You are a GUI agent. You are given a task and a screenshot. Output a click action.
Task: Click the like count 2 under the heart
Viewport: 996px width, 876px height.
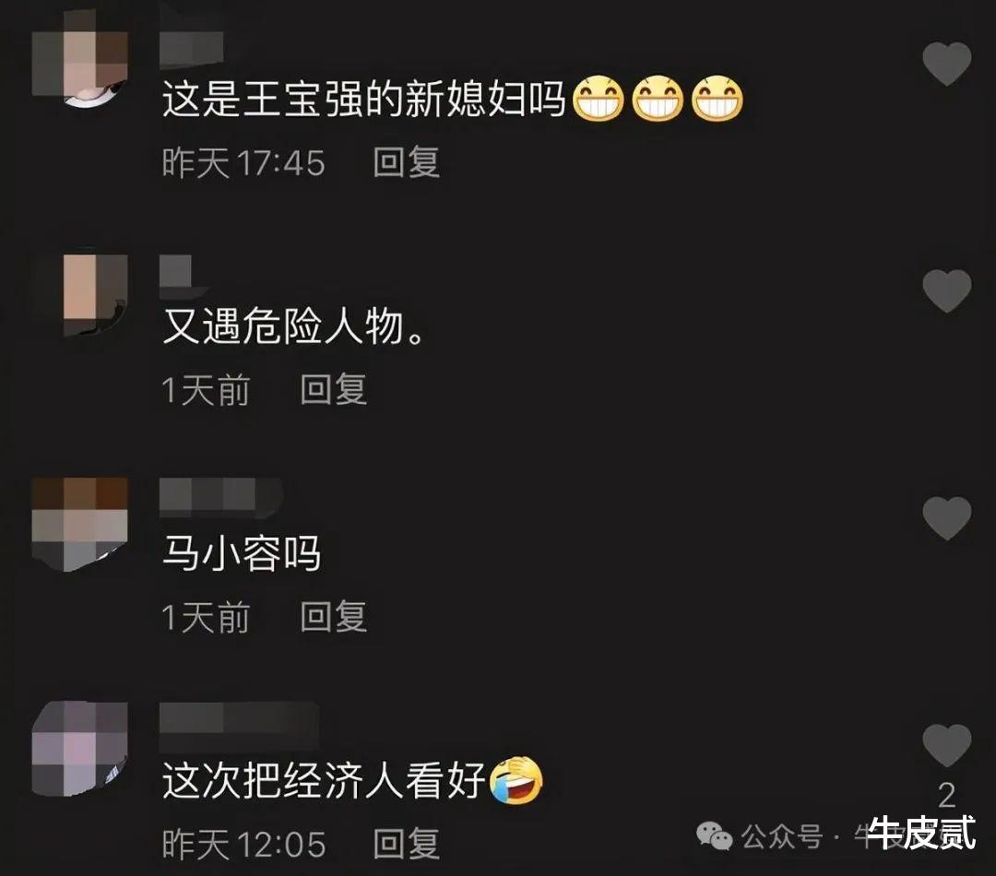pos(946,796)
